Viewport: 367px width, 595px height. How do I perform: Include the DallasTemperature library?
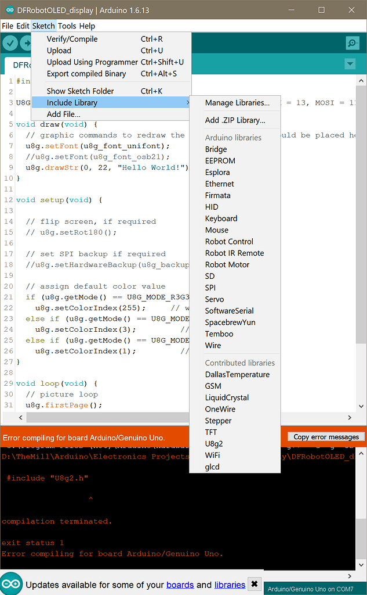235,375
